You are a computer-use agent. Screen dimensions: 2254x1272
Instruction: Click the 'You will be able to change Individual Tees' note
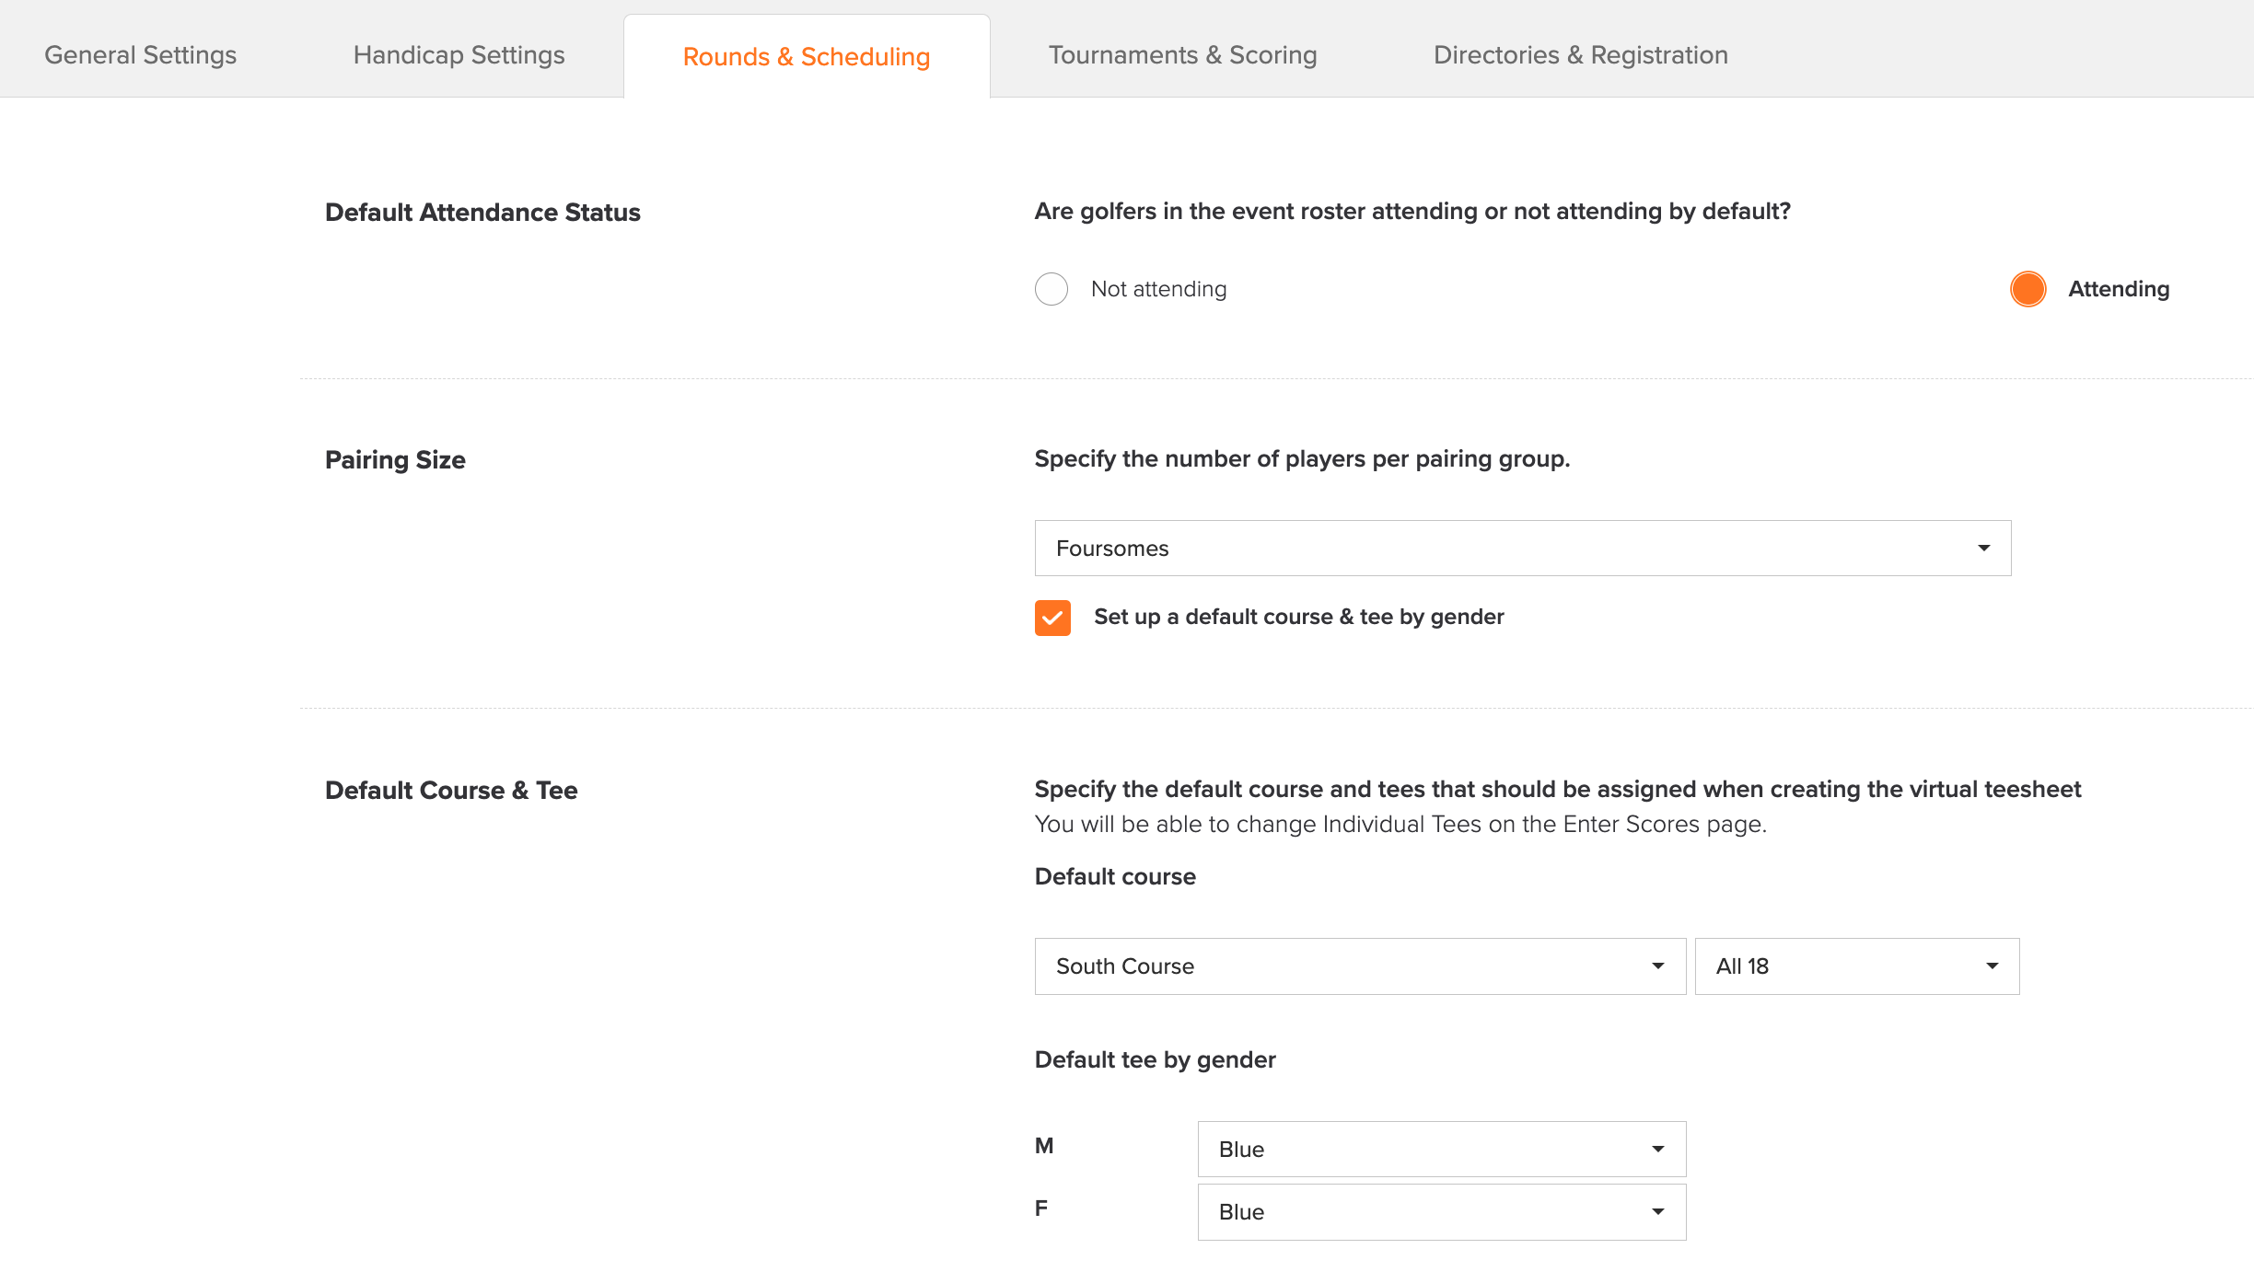point(1400,825)
